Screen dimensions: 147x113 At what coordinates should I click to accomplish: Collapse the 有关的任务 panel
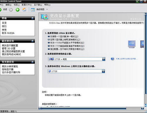(32, 62)
